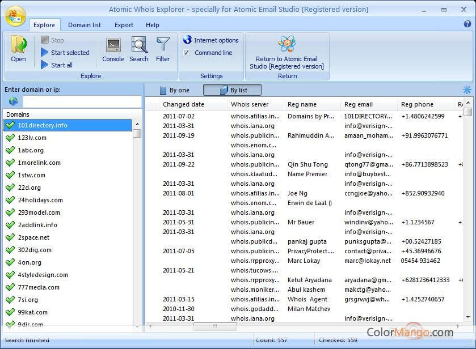This screenshot has height=349, width=476.
Task: Click the Stop icon
Action: click(45, 40)
